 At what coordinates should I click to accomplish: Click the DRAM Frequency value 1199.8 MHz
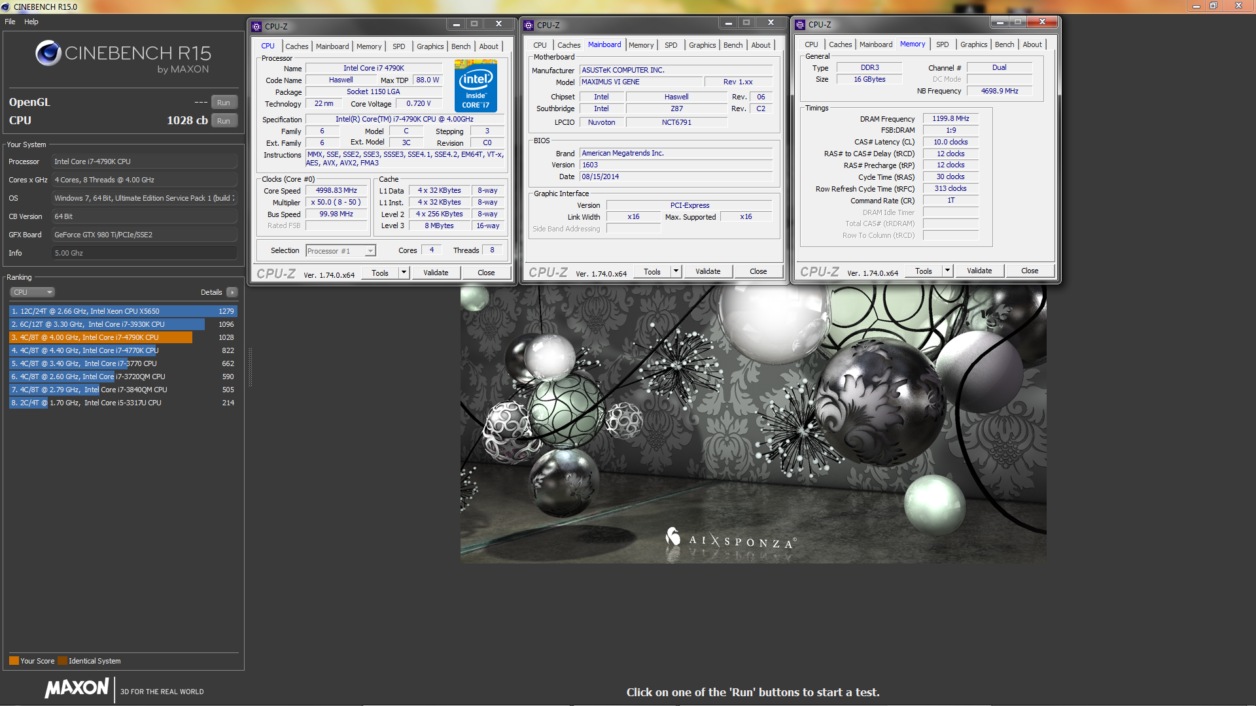[951, 118]
